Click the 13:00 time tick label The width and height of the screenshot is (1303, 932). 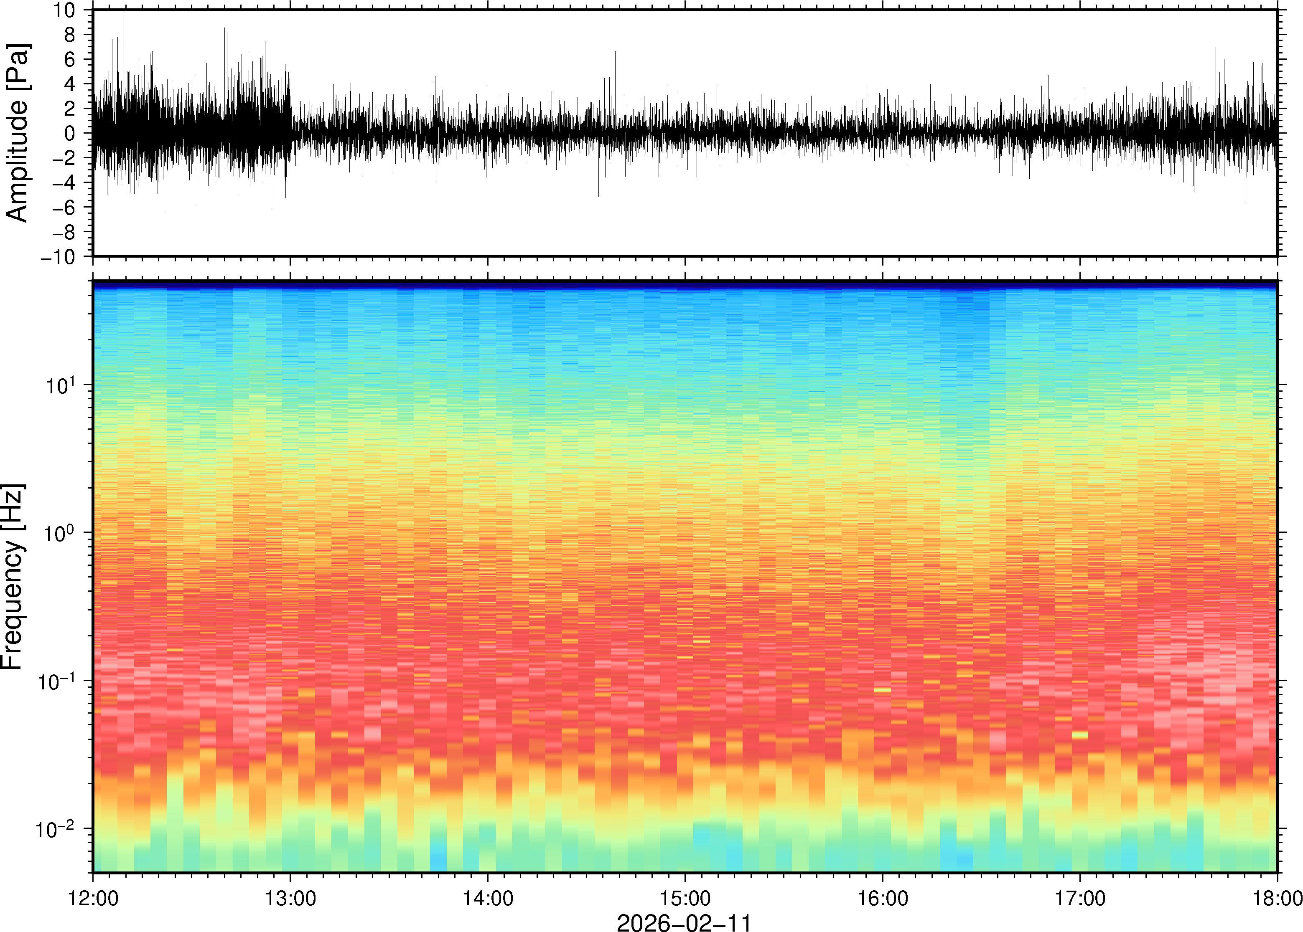[x=290, y=898]
